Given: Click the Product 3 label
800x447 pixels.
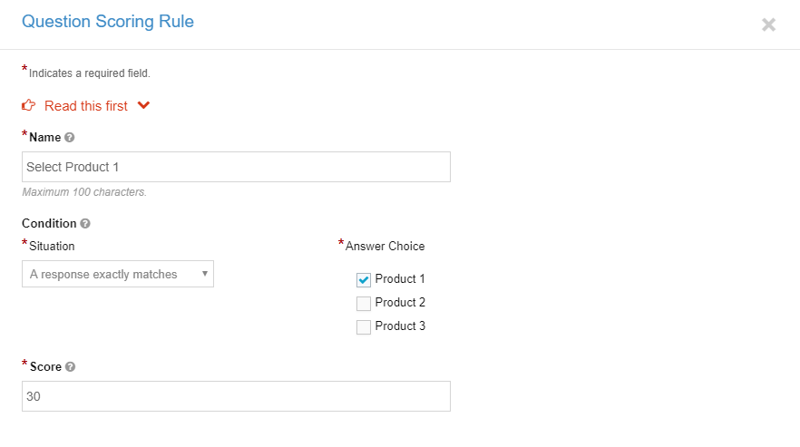Looking at the screenshot, I should pyautogui.click(x=400, y=326).
